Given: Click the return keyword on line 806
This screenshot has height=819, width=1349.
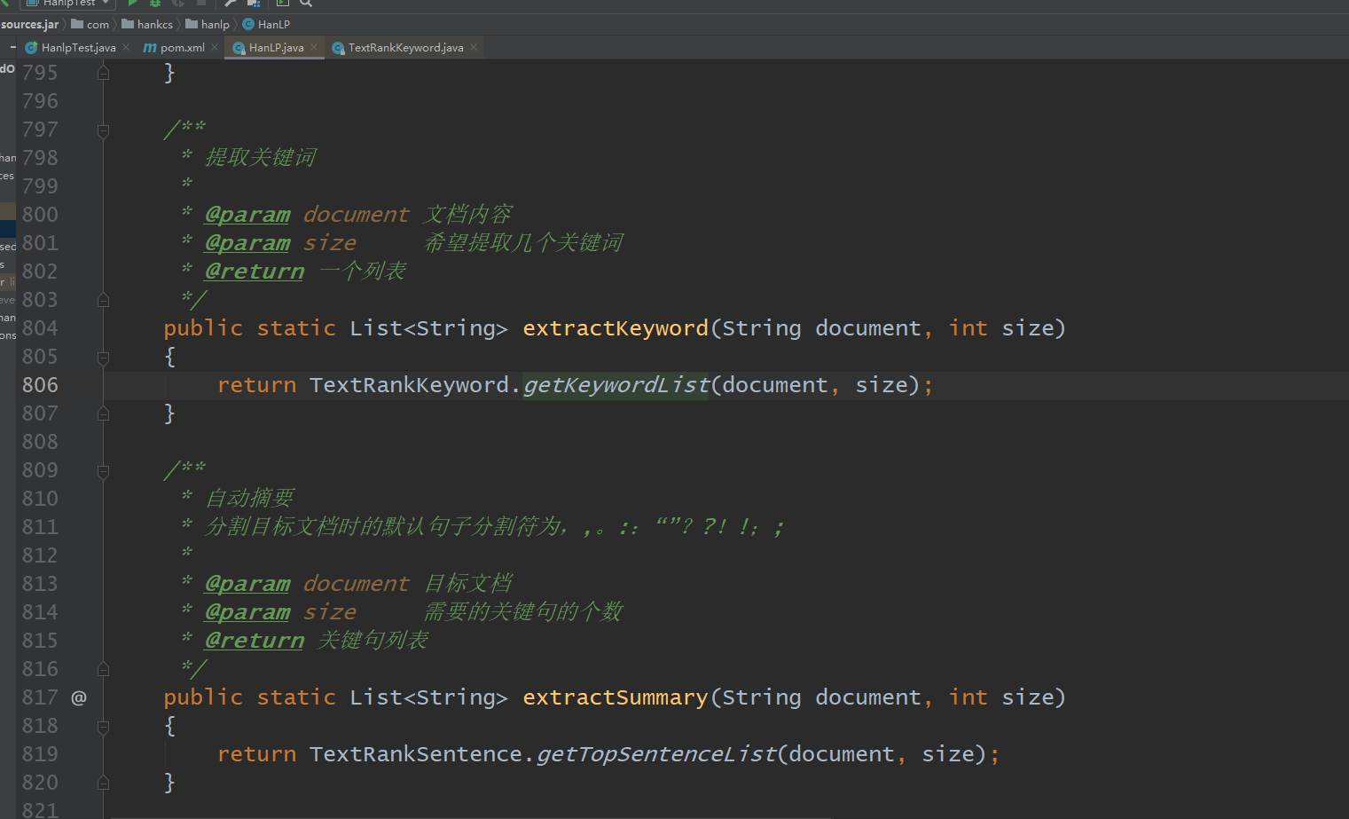Looking at the screenshot, I should click(257, 385).
